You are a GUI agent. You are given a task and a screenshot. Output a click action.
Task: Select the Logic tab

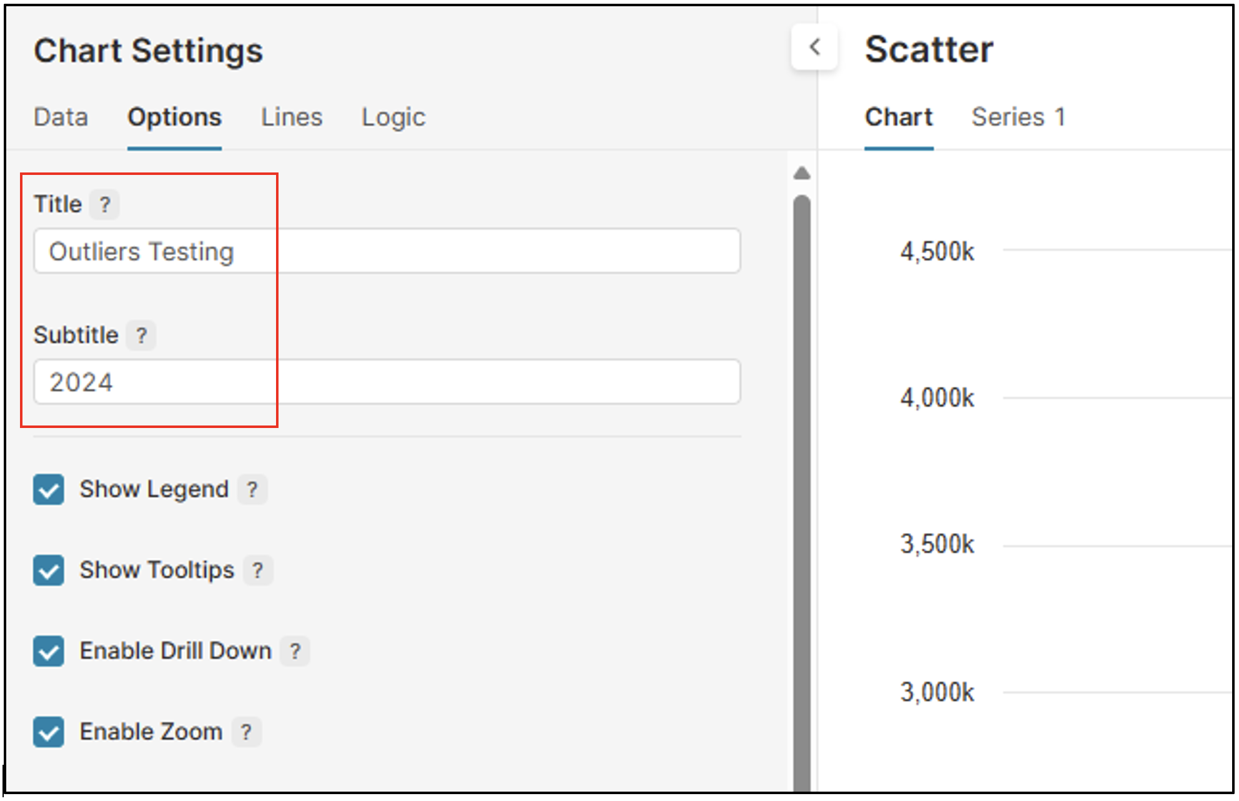click(393, 117)
